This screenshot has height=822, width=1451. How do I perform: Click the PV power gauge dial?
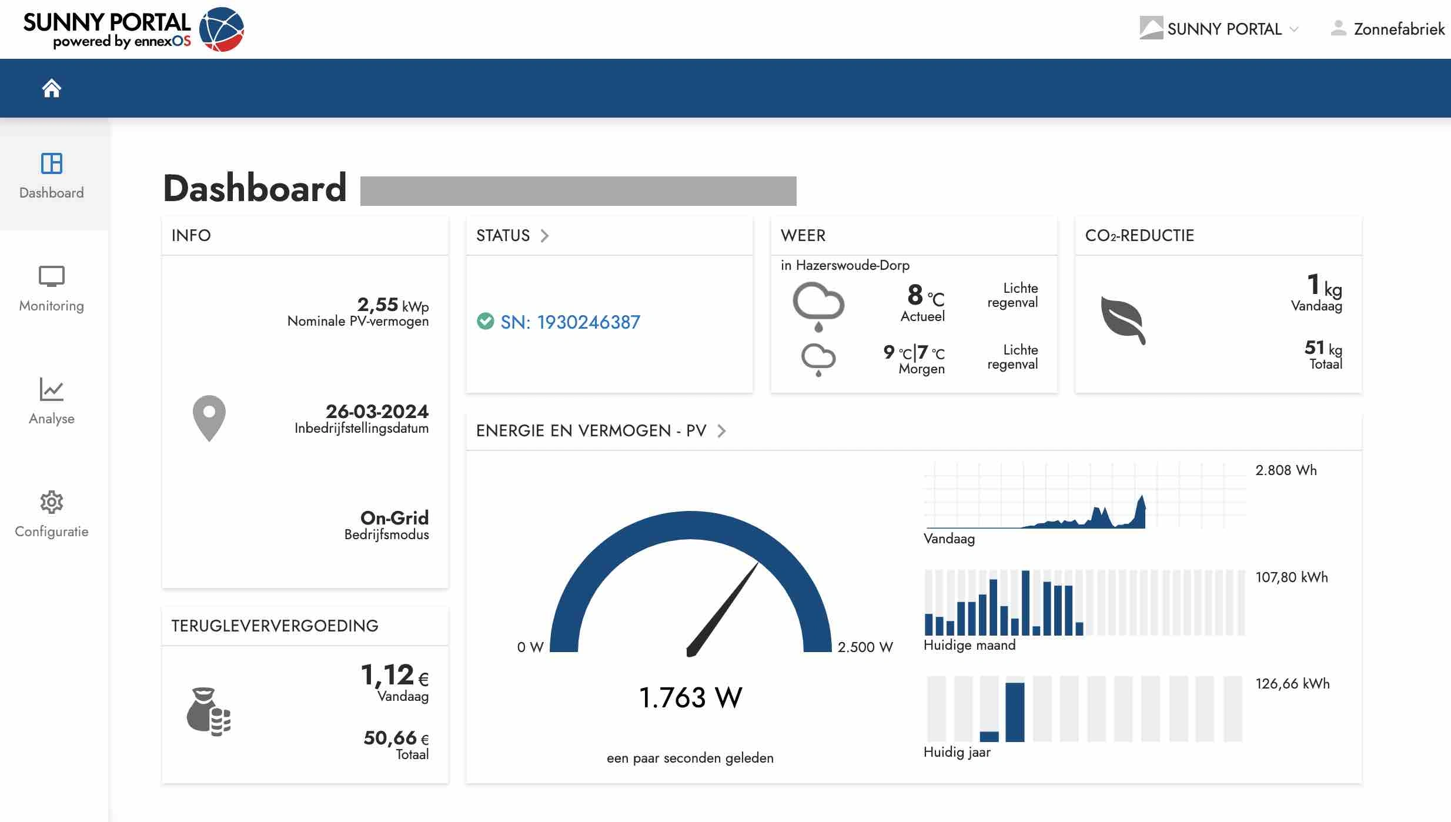coord(691,588)
